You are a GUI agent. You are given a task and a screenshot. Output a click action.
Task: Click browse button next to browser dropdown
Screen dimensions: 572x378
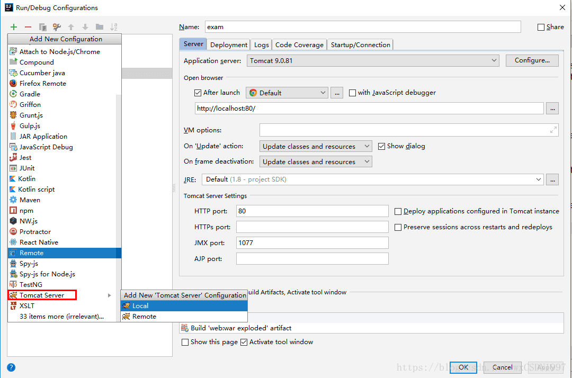pos(337,93)
